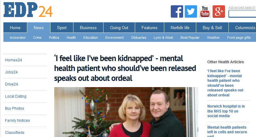This screenshot has width=256, height=137.
Task: Open the Going Out section
Action: 119,28
